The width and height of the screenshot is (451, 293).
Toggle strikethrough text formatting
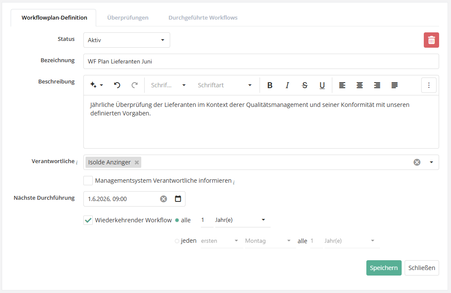pos(305,85)
